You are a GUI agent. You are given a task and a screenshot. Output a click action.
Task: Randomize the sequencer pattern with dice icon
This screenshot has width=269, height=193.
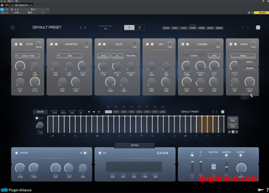click(222, 112)
